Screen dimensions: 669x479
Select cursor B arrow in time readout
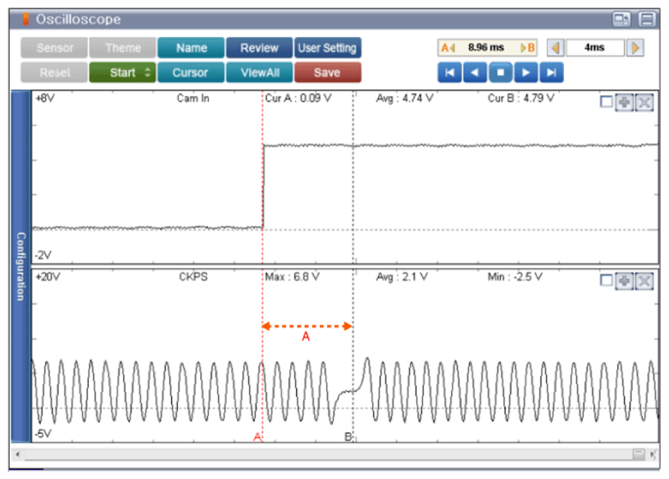(x=528, y=48)
